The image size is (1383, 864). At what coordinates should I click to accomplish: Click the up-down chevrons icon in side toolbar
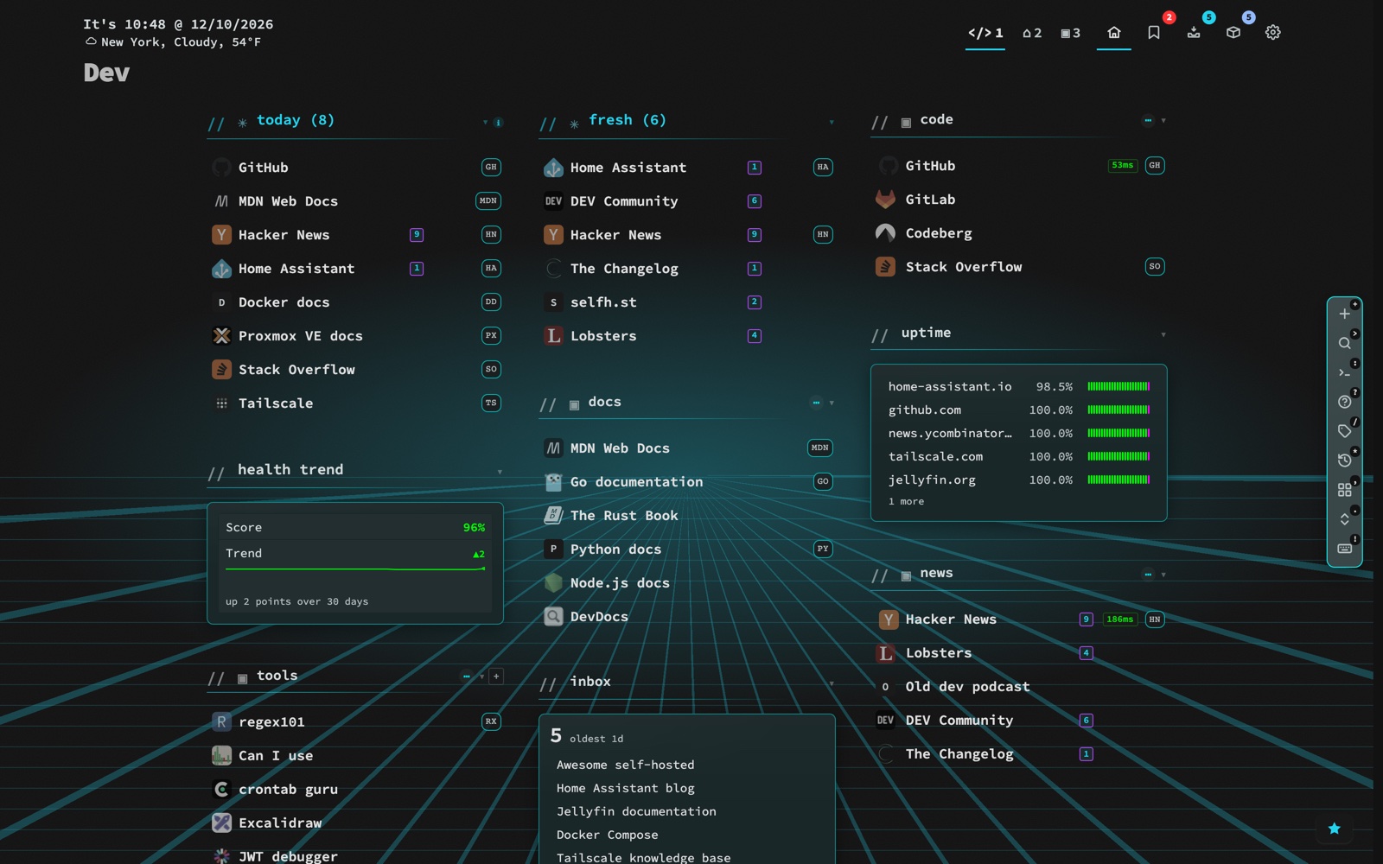[1344, 519]
